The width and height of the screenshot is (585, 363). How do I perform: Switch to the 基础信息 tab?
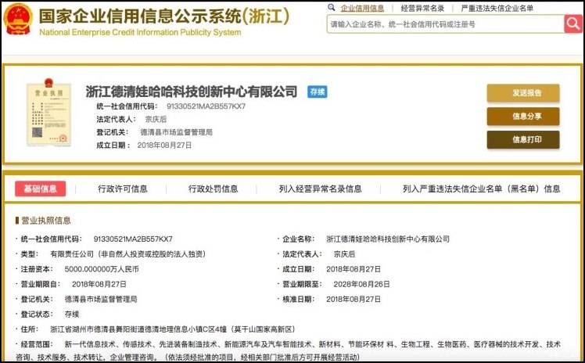[41, 189]
